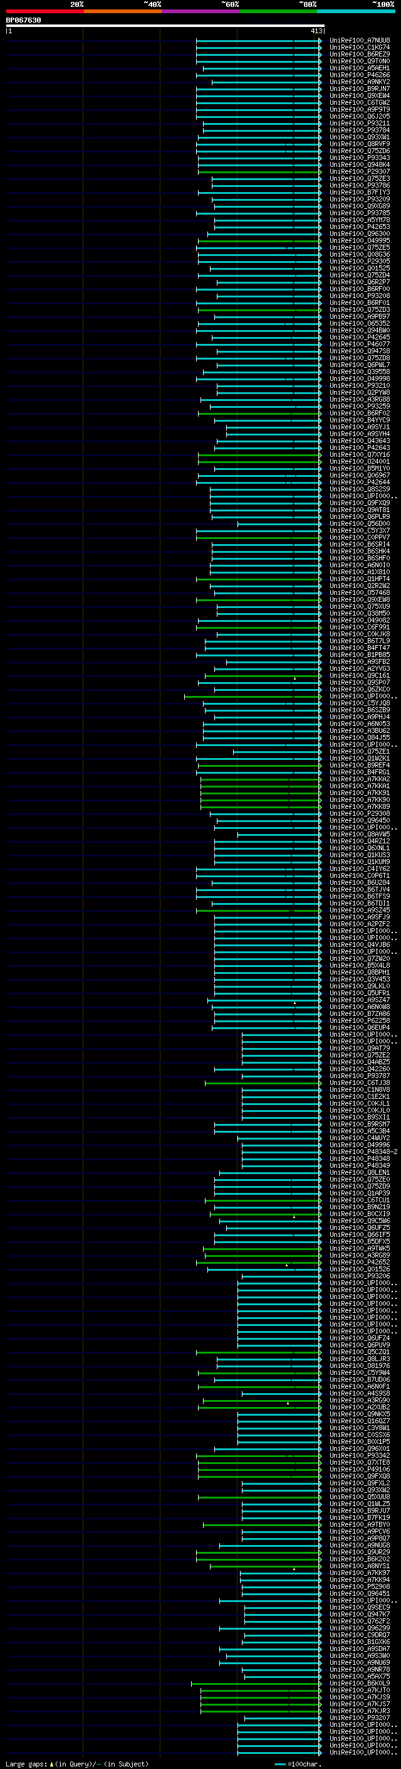Click the UniRef100_A9S3W0 label
This screenshot has width=401, height=1769.
click(x=360, y=1655)
